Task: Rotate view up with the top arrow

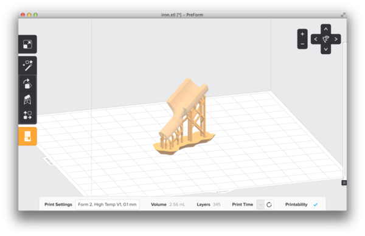Action: (x=325, y=29)
